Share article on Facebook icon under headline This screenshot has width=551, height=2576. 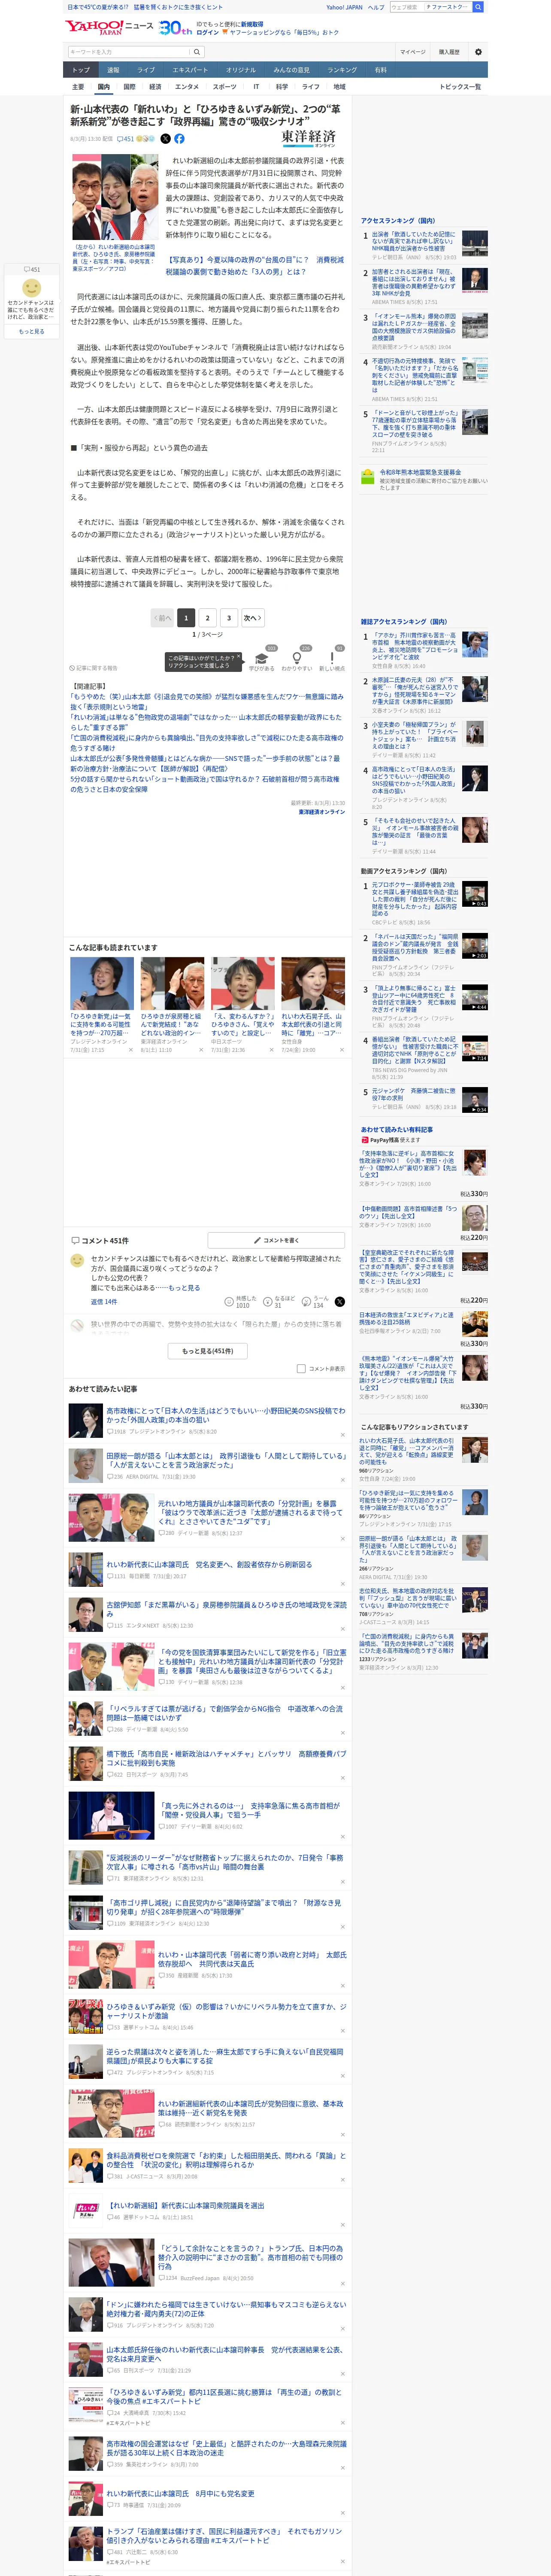(x=179, y=139)
